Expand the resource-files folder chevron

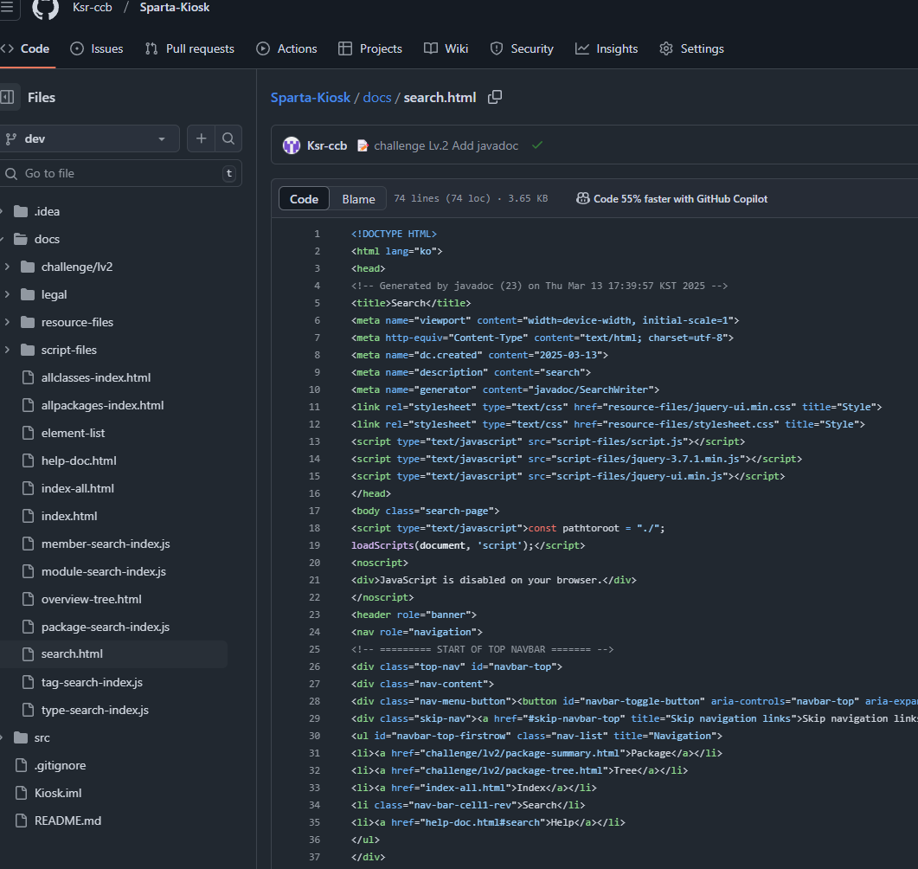(7, 322)
